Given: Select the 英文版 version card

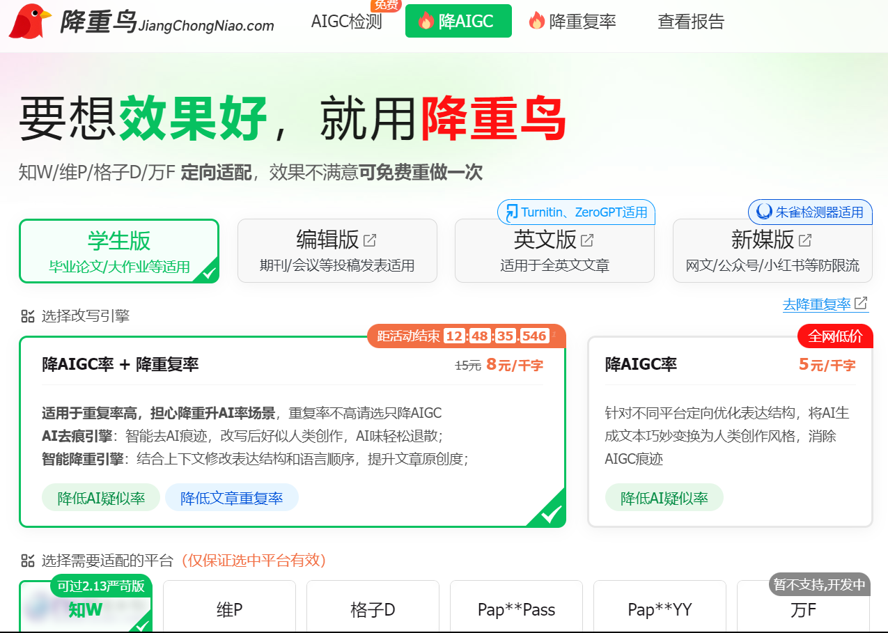Looking at the screenshot, I should tap(554, 251).
